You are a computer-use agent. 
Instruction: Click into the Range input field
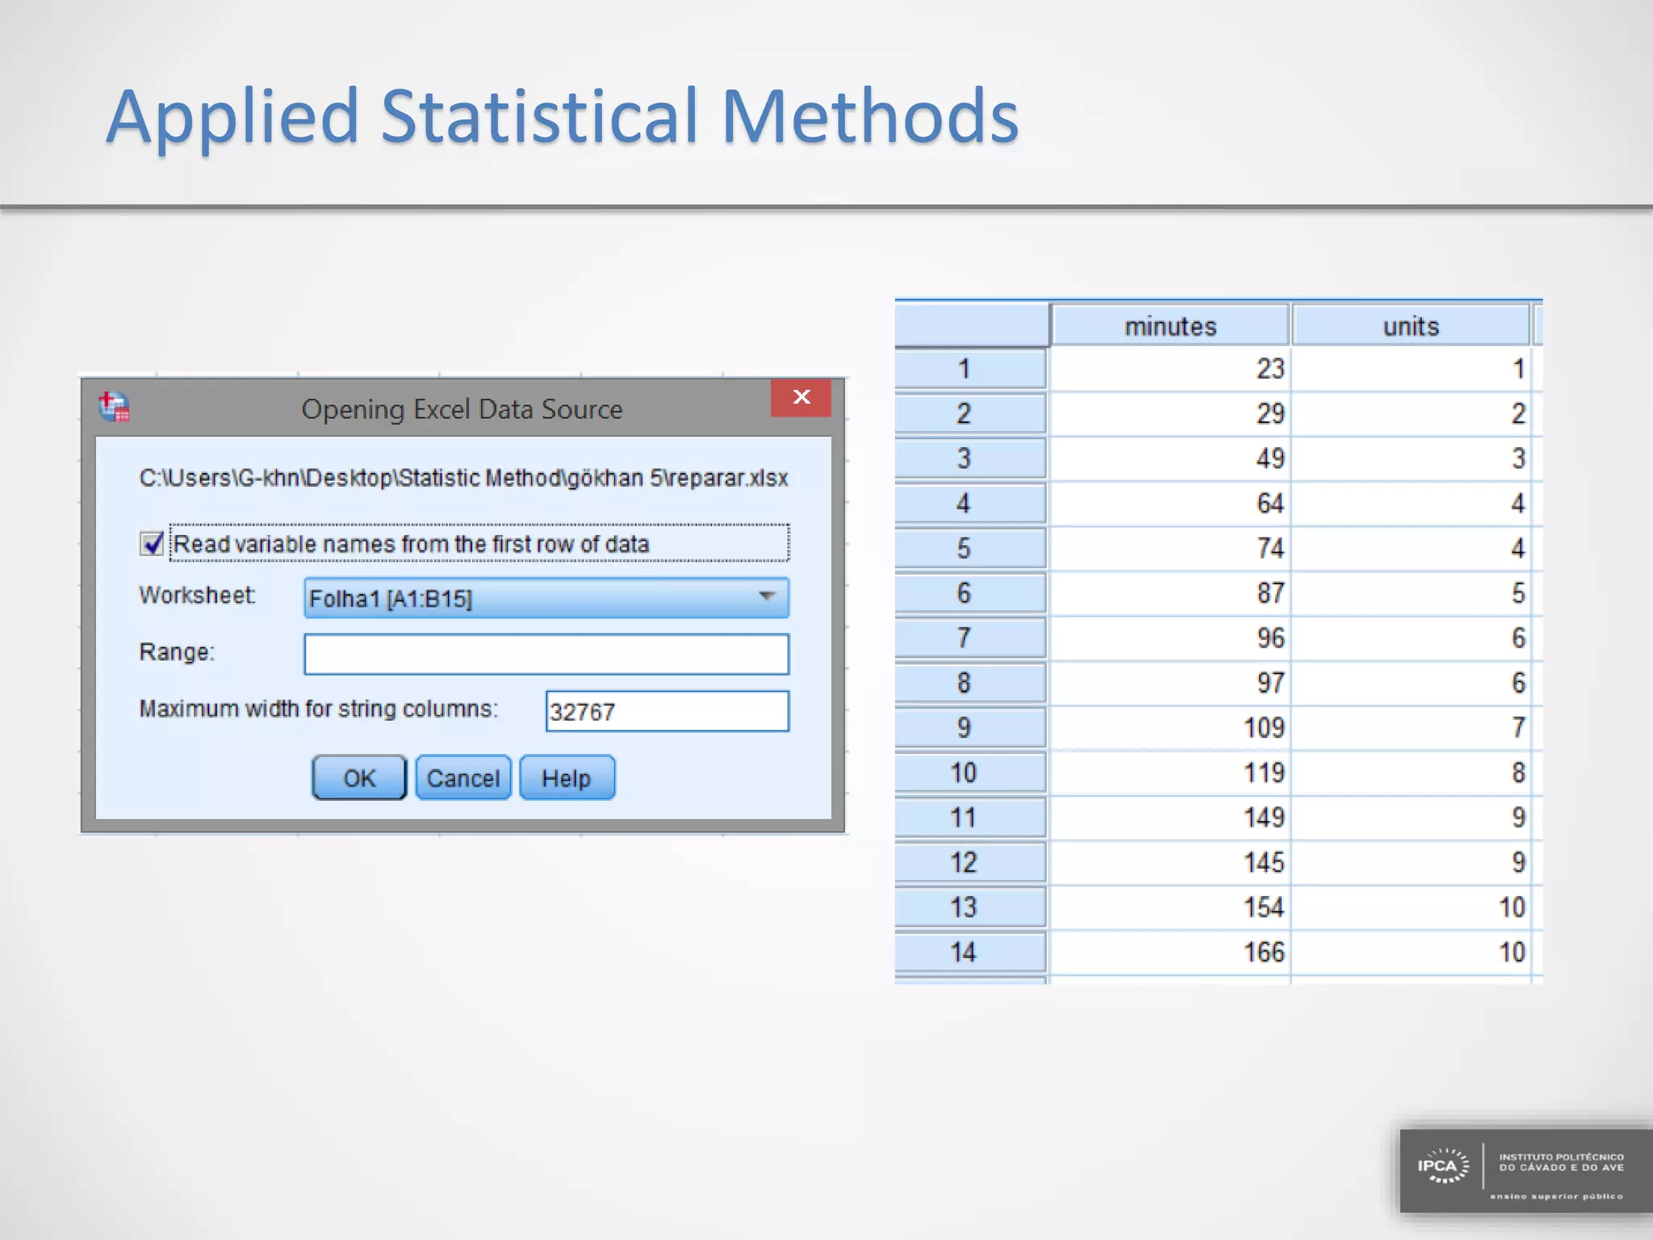click(x=546, y=654)
